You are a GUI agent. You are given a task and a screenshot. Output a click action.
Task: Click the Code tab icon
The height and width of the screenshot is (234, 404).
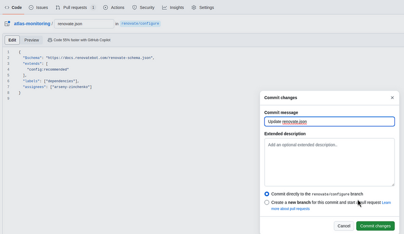[7, 8]
